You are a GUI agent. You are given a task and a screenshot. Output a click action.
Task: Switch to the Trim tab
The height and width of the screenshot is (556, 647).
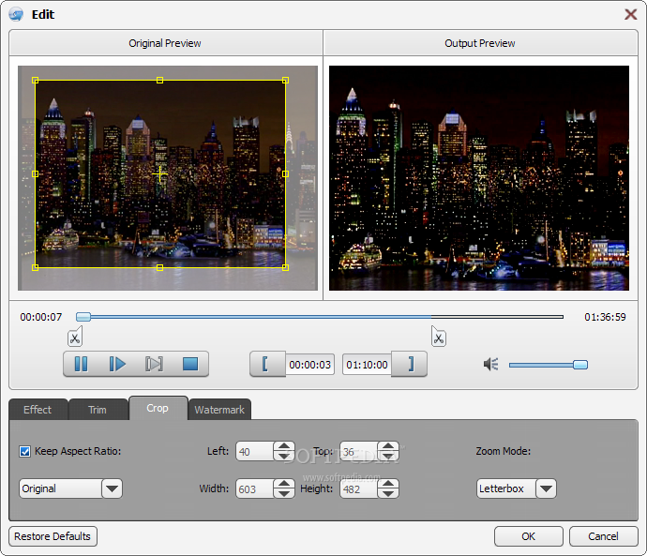click(x=98, y=410)
